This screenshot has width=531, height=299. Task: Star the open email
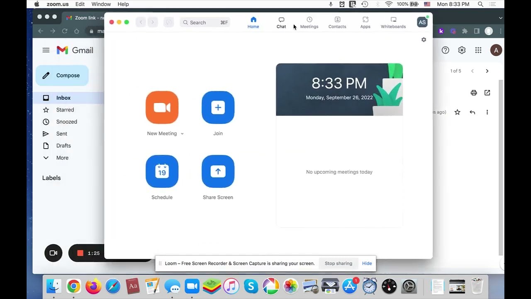click(x=457, y=112)
